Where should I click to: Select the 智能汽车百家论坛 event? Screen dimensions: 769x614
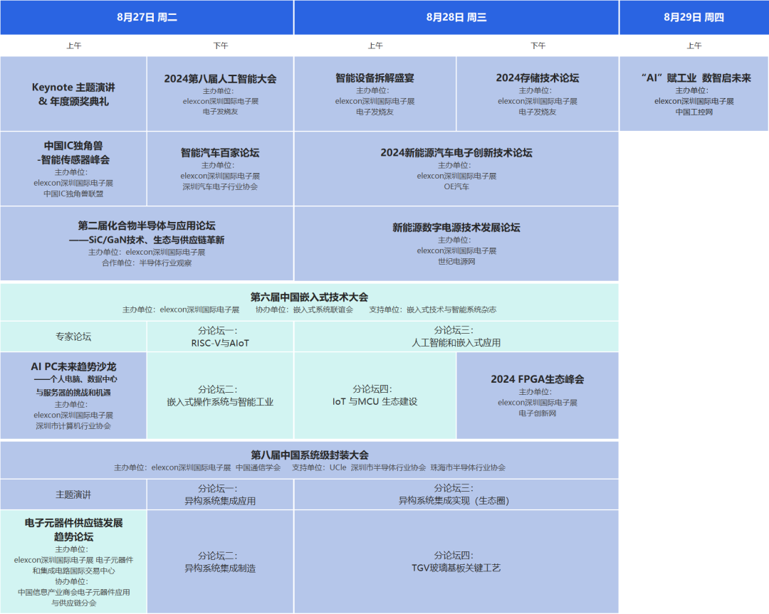(x=219, y=169)
